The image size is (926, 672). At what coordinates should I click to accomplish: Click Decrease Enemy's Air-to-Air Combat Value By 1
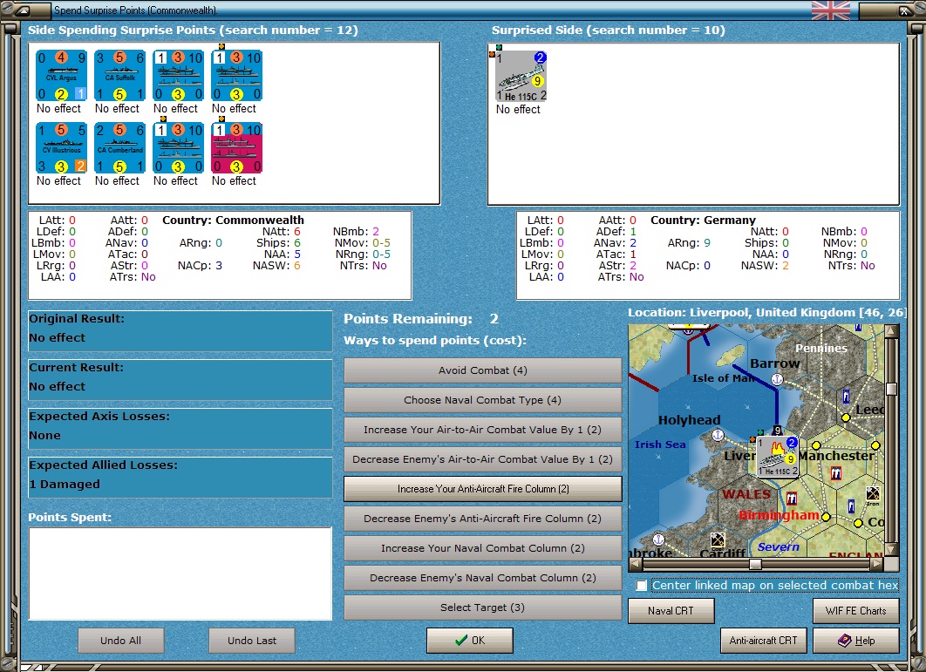click(x=482, y=458)
